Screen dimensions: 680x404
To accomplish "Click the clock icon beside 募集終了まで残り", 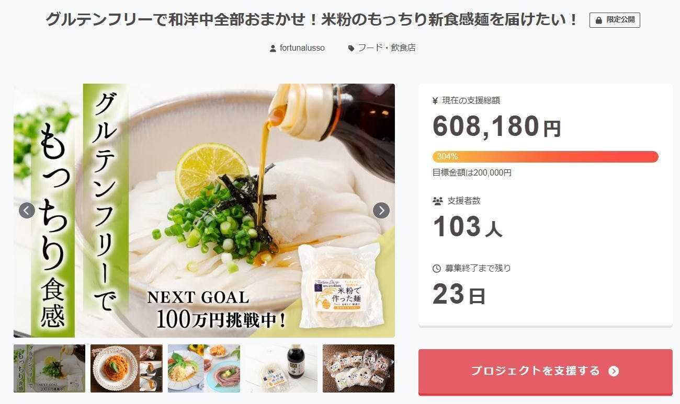I will pos(437,269).
